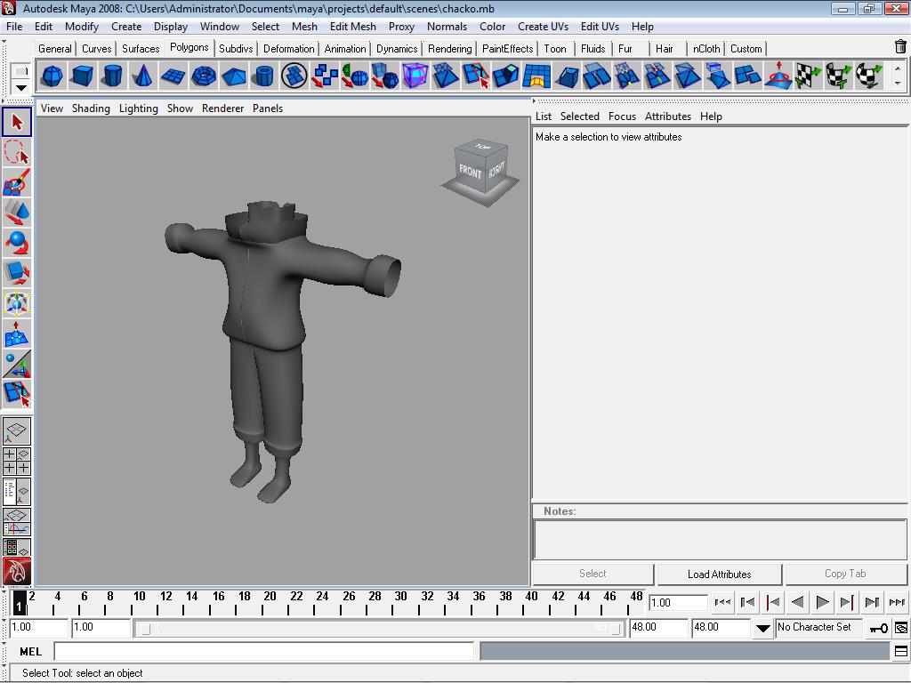This screenshot has width=911, height=683.
Task: Switch to single perspective view layout
Action: pos(17,431)
